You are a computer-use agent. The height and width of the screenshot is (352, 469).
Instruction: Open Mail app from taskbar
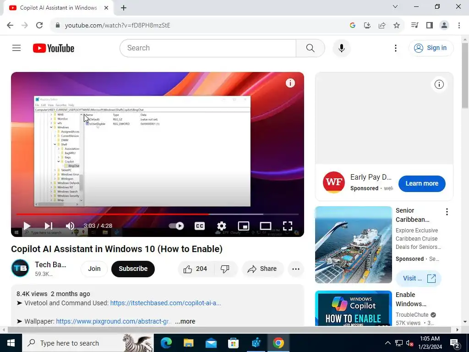[211, 343]
